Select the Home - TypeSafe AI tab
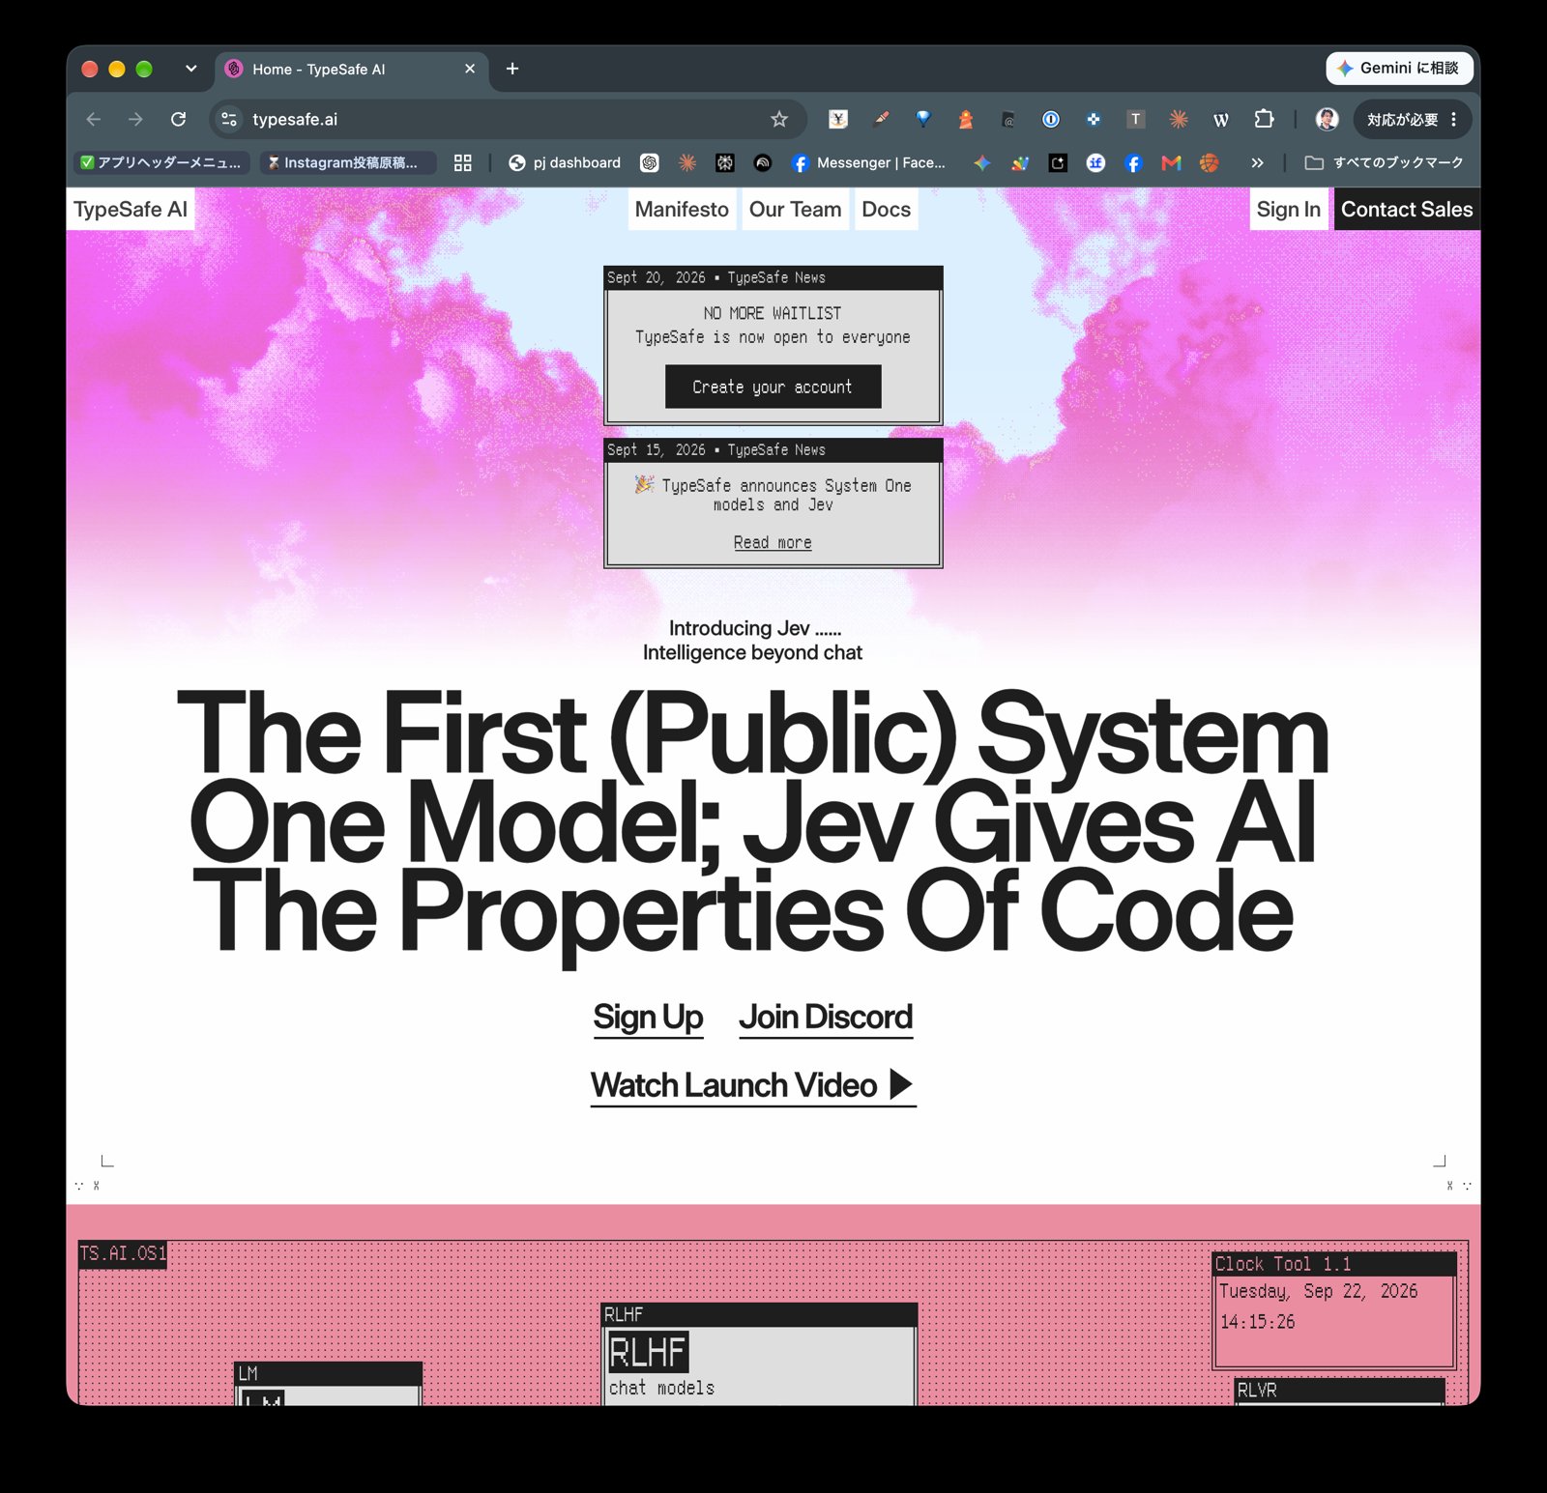The width and height of the screenshot is (1547, 1493). click(351, 69)
